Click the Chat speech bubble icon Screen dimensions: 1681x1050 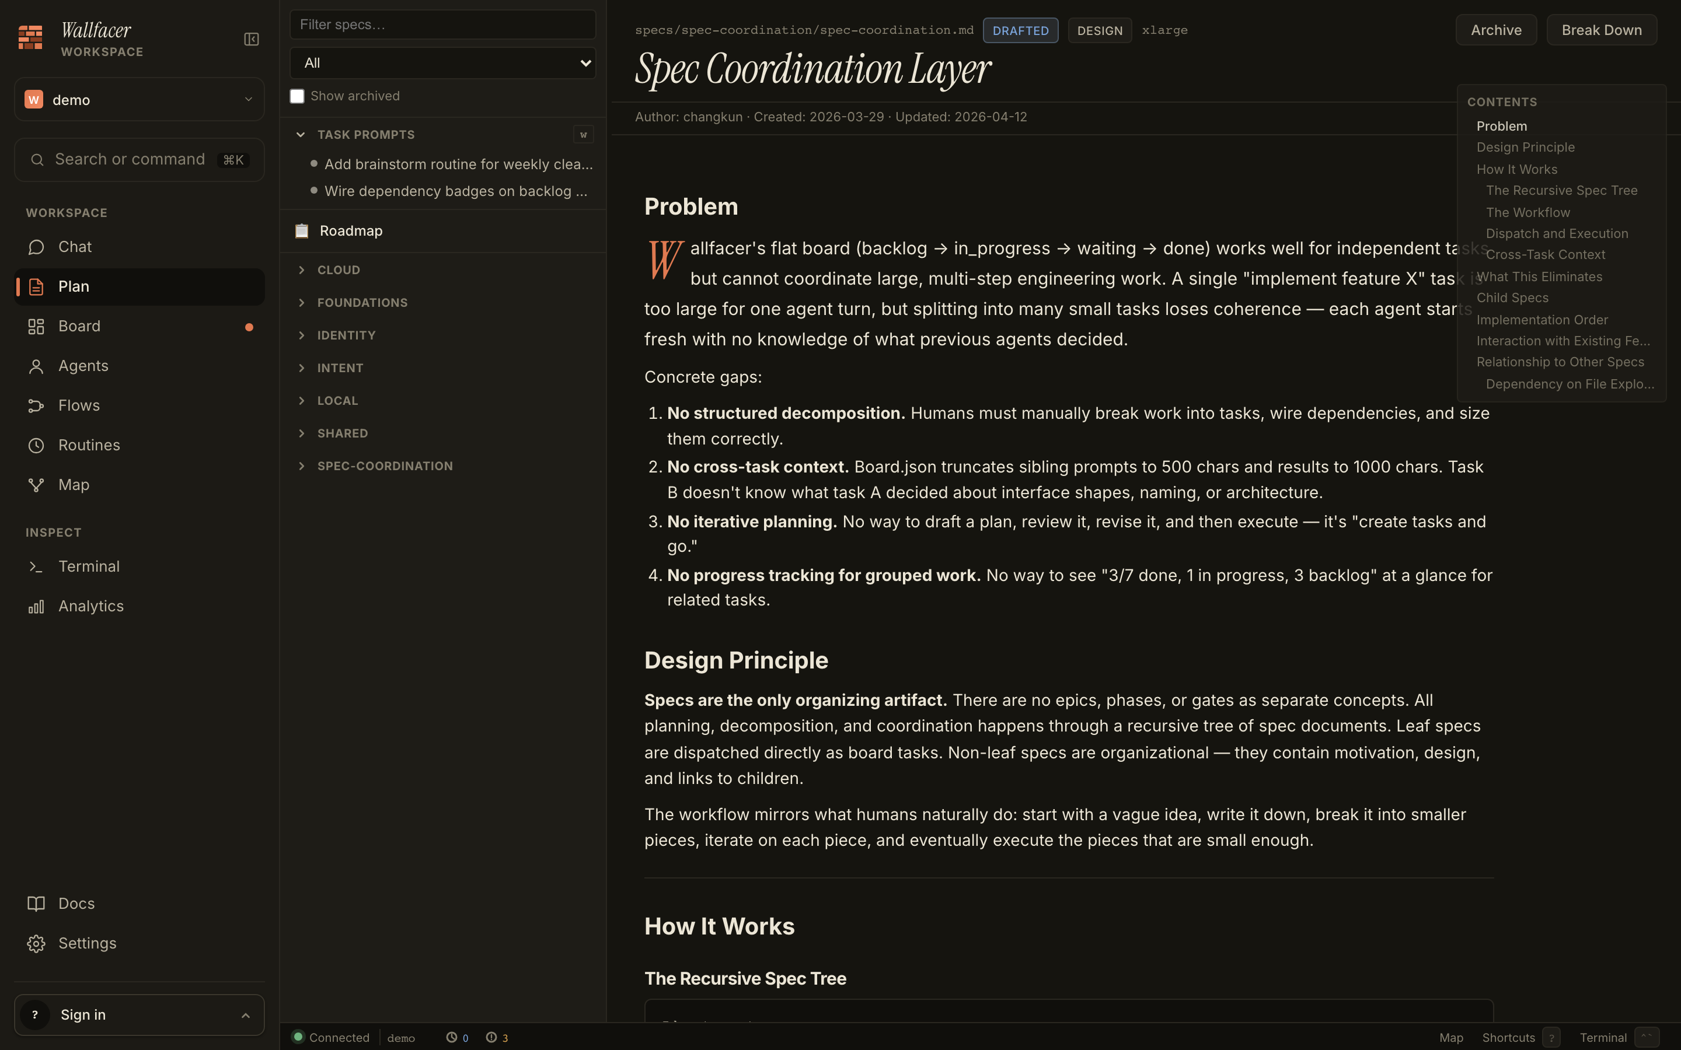[36, 247]
